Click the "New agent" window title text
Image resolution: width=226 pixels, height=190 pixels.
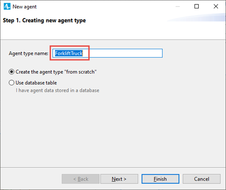25,7
